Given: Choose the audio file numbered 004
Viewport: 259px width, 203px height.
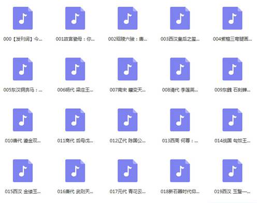Looking at the screenshot, I should point(233,18).
